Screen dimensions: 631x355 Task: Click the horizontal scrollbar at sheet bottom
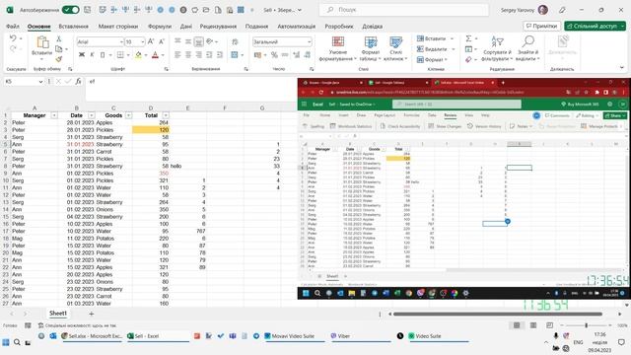tap(497, 314)
